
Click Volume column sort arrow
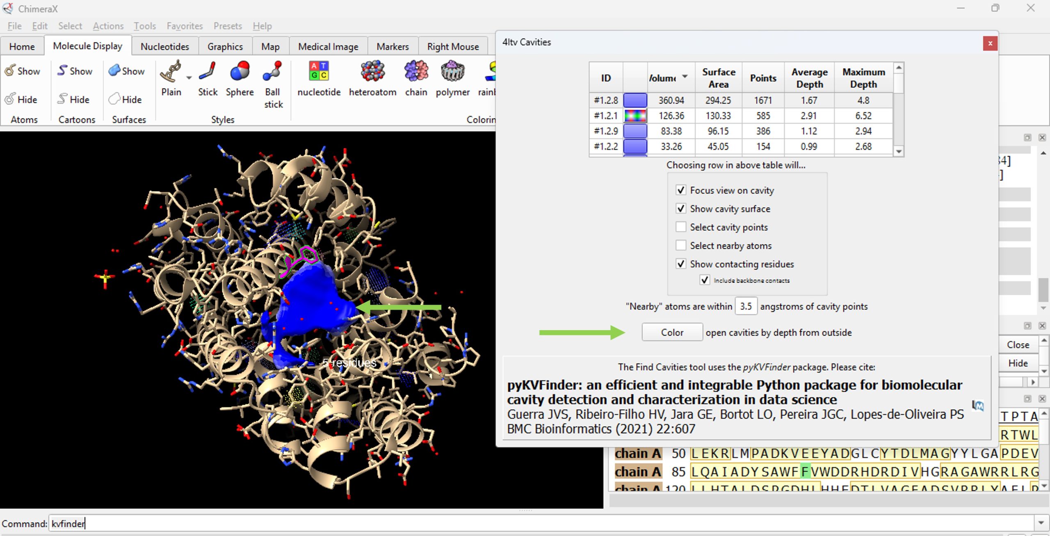(x=685, y=77)
